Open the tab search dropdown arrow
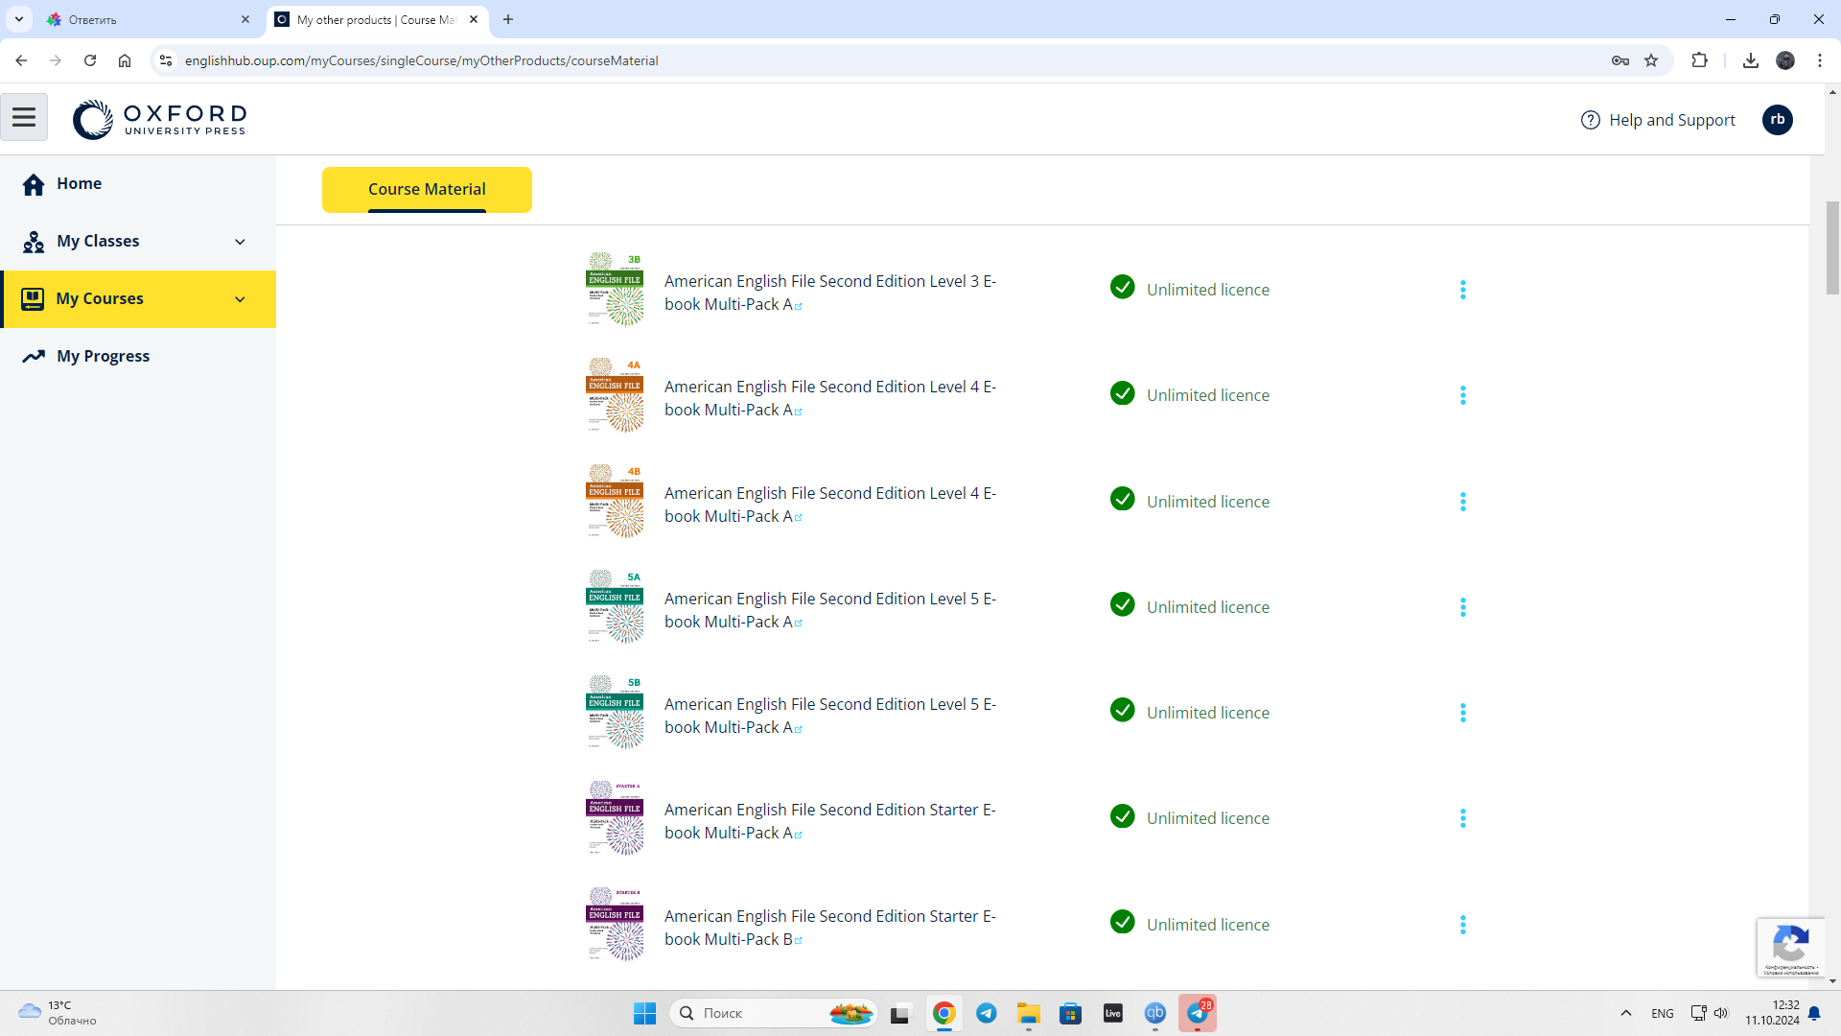1841x1036 pixels. [x=19, y=19]
